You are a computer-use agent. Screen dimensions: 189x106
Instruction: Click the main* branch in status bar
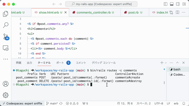(x=52, y=103)
